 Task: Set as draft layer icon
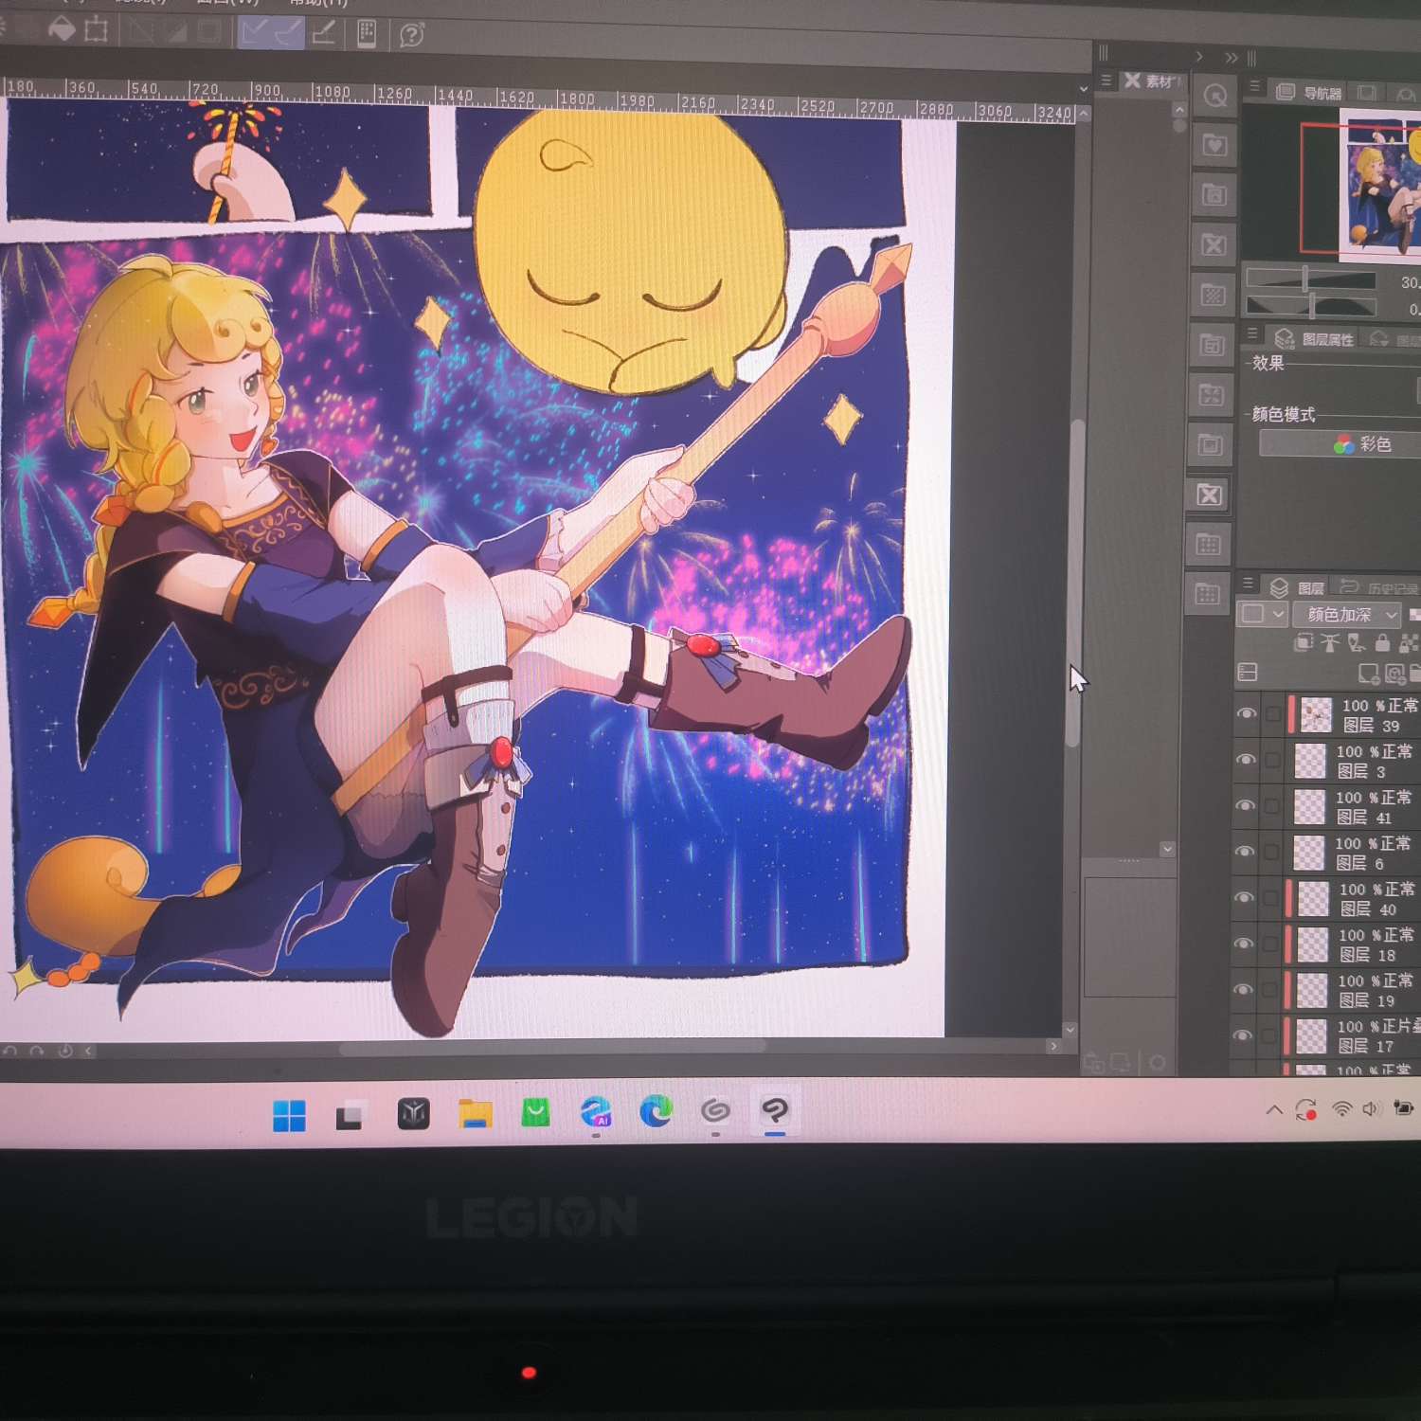pyautogui.click(x=1357, y=643)
